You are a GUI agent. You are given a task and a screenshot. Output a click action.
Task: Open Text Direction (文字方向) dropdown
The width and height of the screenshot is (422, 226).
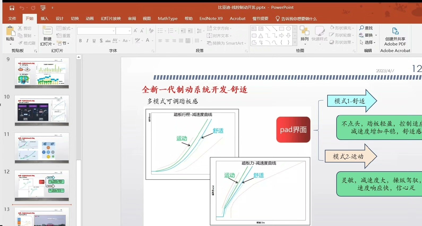tap(219, 28)
